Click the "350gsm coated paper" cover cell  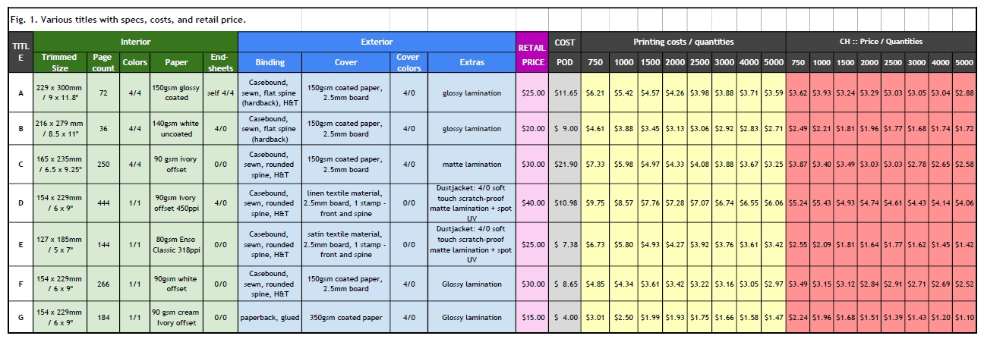tap(345, 317)
